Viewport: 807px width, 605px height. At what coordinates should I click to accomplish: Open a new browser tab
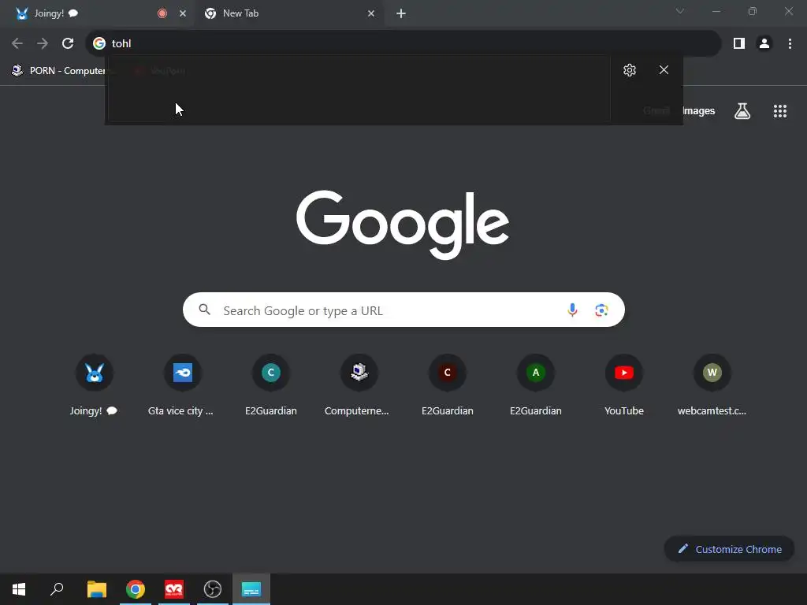click(401, 13)
